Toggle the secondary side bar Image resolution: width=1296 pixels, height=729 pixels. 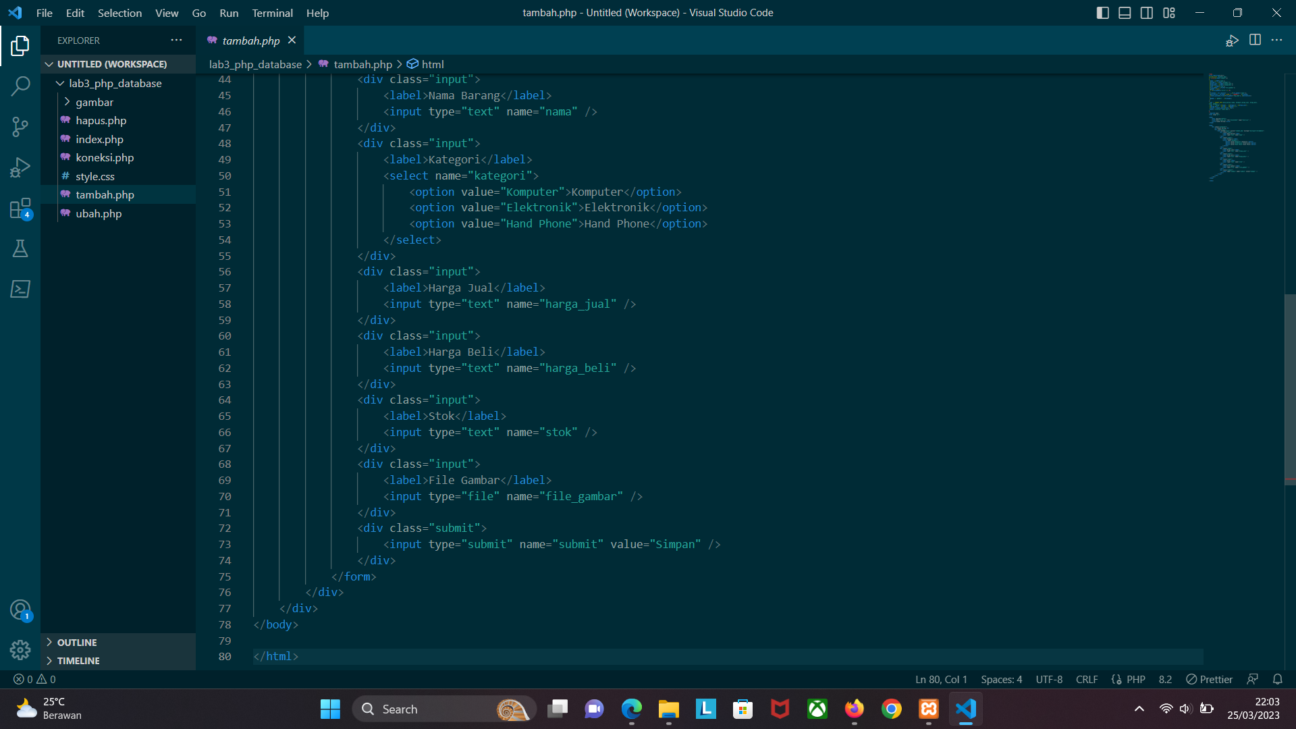(1147, 12)
